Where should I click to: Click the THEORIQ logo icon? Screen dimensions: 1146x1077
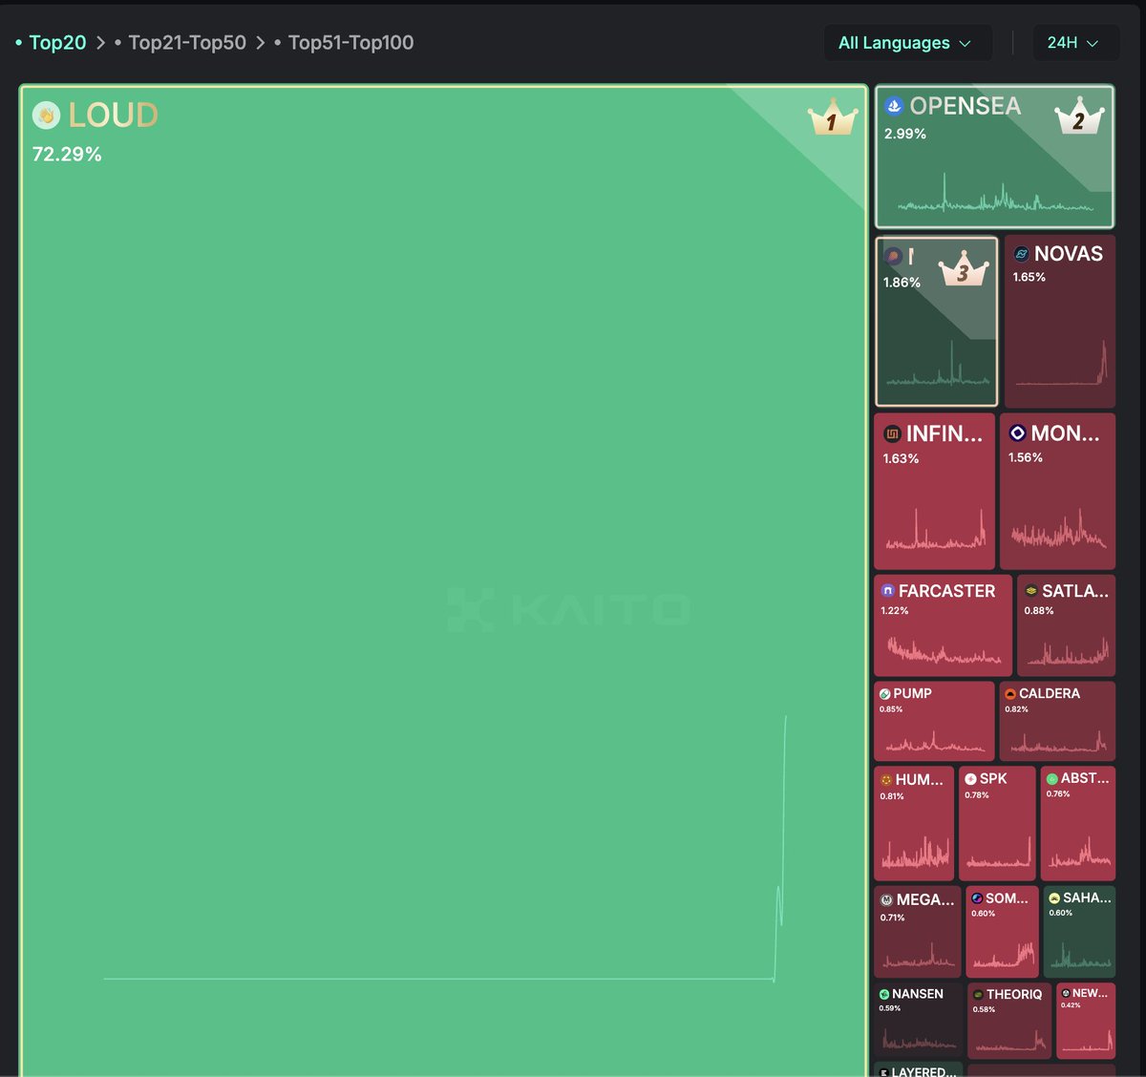(x=978, y=995)
